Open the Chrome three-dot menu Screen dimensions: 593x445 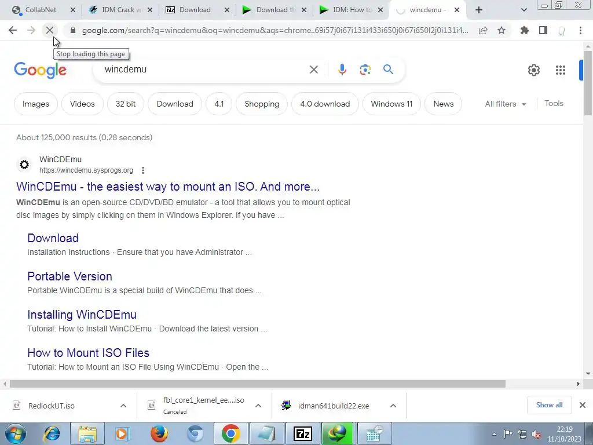click(x=580, y=30)
